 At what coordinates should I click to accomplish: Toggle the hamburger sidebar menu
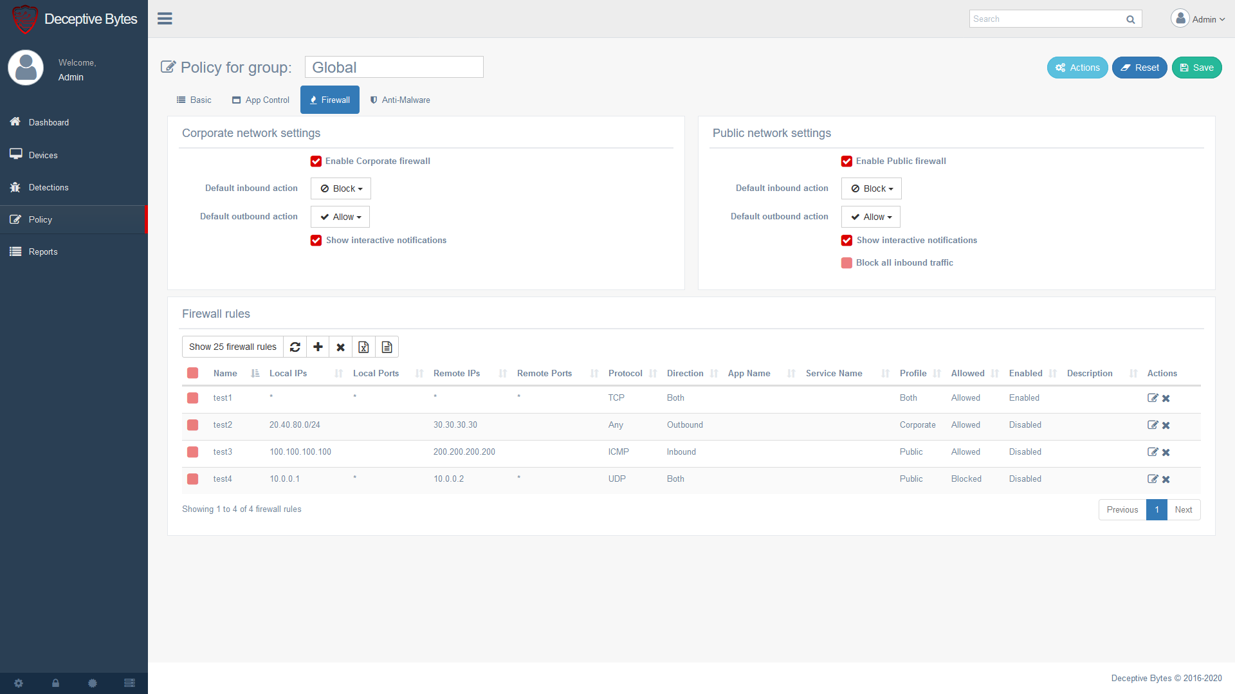[165, 19]
